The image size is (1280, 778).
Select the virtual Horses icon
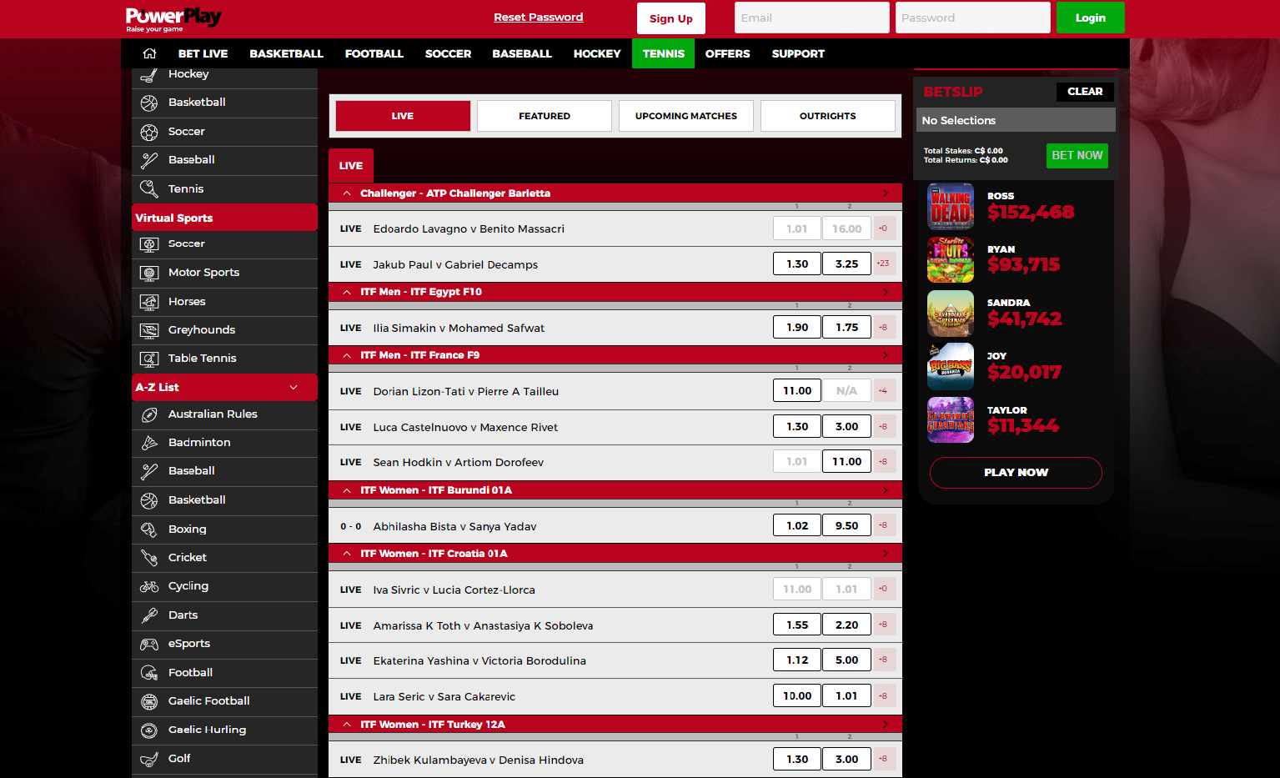149,302
